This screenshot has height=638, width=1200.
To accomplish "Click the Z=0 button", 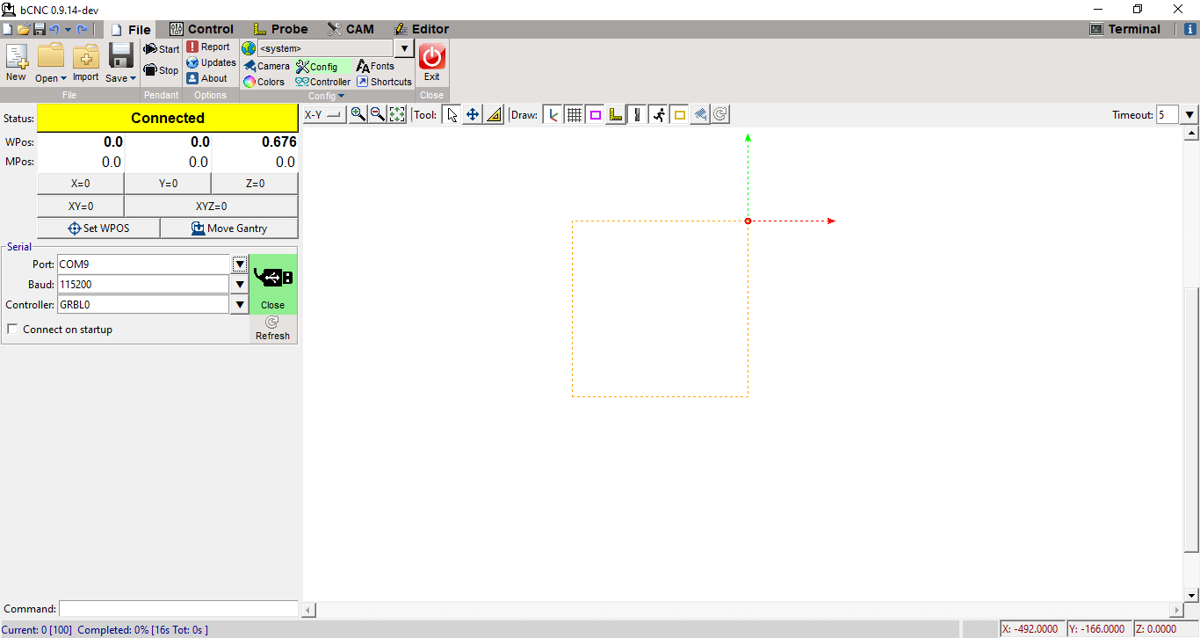I will pyautogui.click(x=255, y=184).
